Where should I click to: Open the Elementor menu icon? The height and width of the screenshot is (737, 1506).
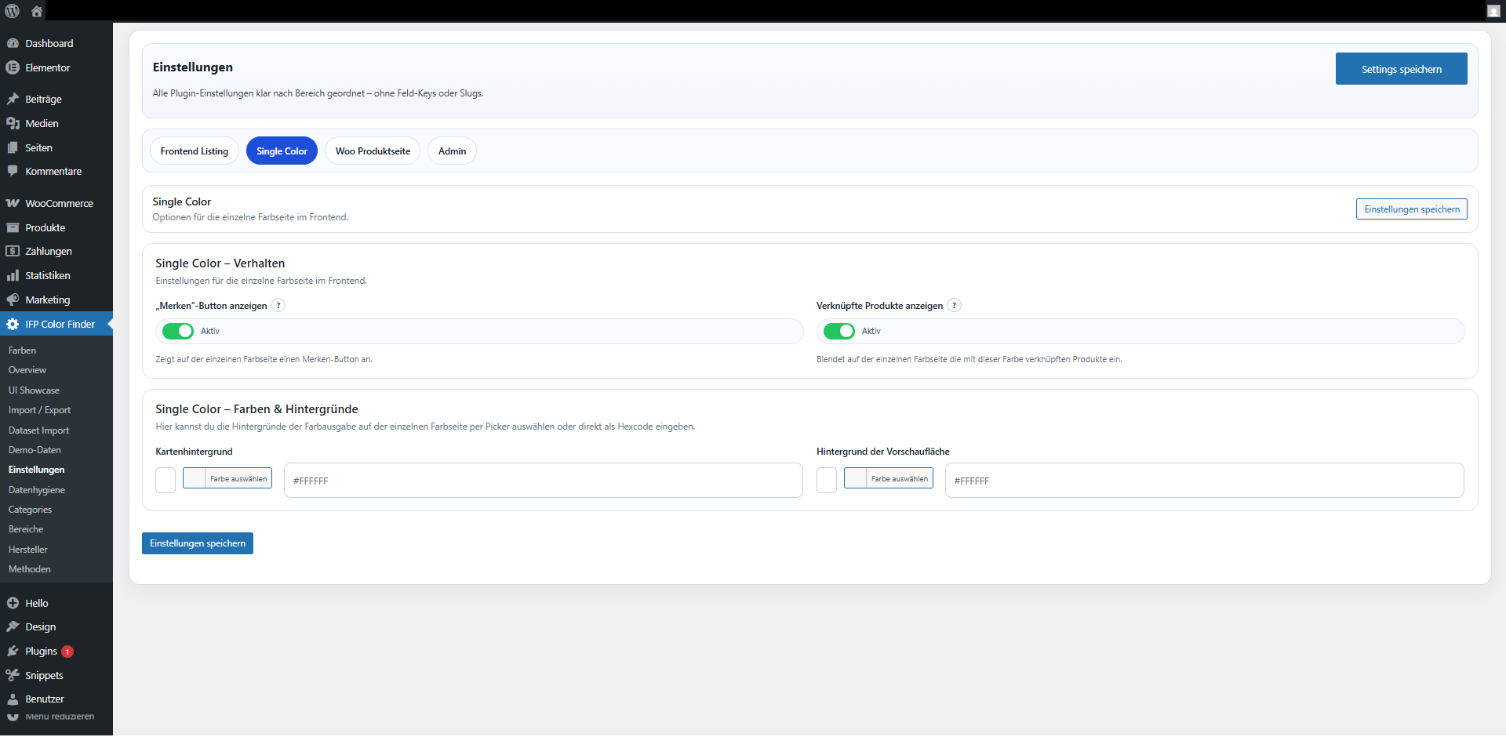[13, 68]
